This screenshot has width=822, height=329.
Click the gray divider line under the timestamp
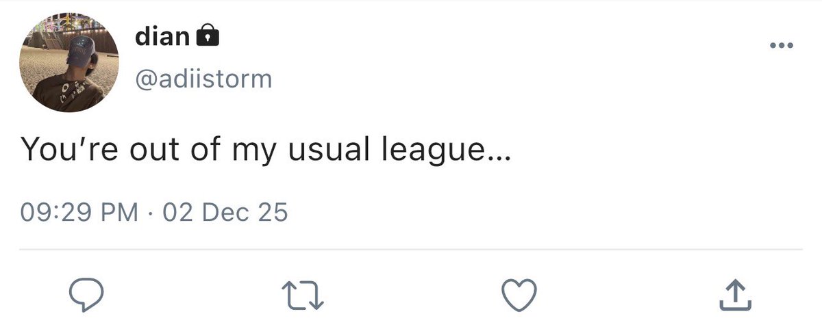411,250
